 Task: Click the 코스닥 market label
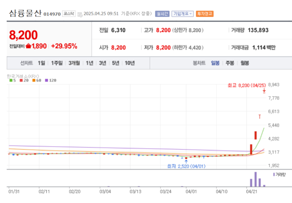point(69,14)
